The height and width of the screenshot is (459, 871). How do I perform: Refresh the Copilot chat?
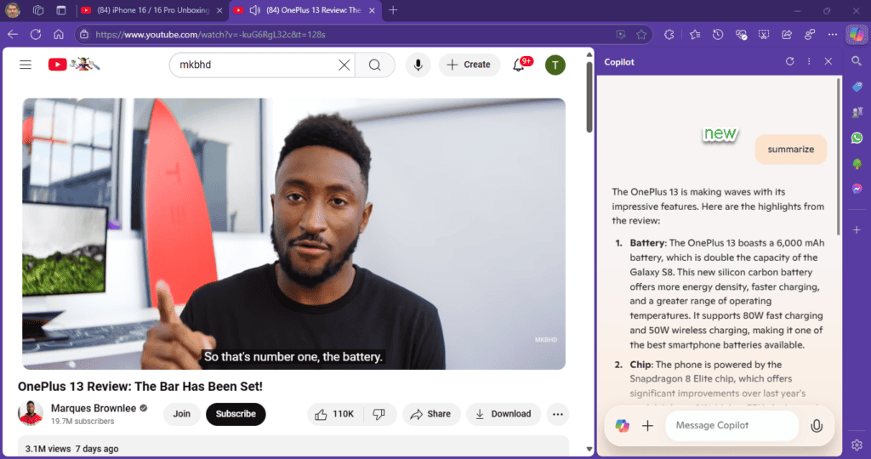789,61
